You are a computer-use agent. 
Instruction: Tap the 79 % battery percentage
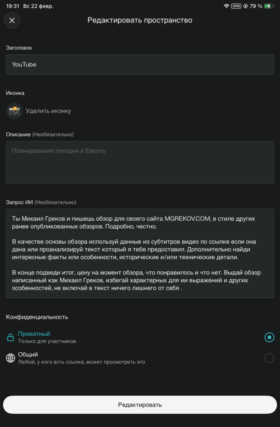coord(256,6)
